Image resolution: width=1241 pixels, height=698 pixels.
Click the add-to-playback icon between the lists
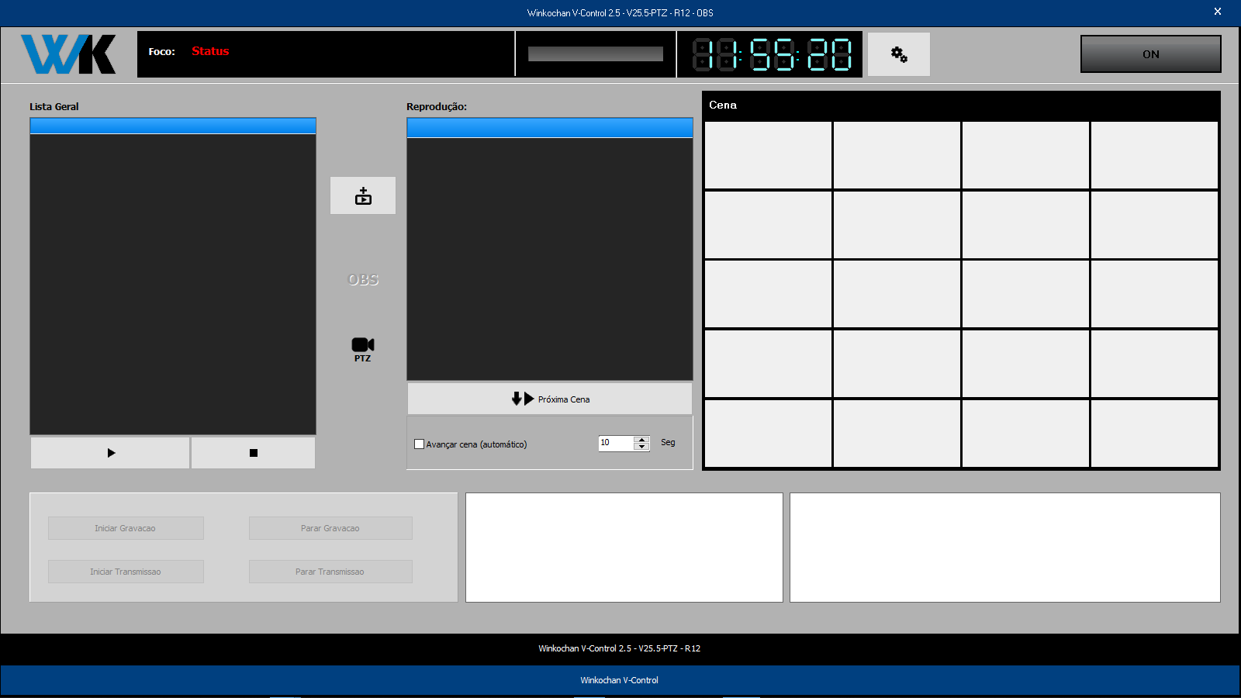click(x=362, y=195)
